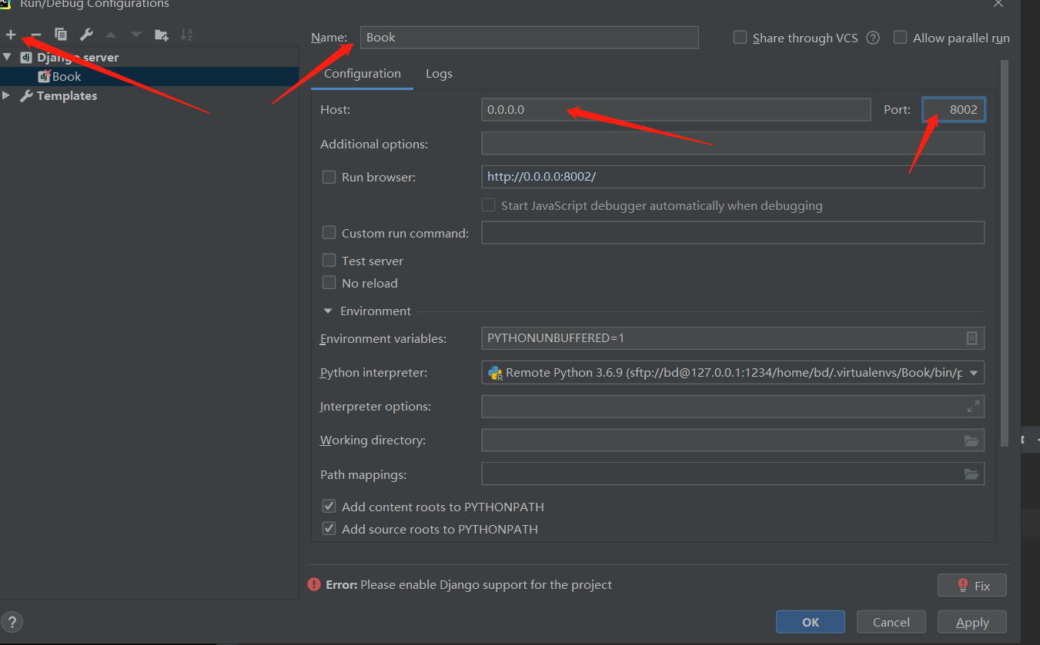Add a new configuration with plus icon

pos(11,35)
